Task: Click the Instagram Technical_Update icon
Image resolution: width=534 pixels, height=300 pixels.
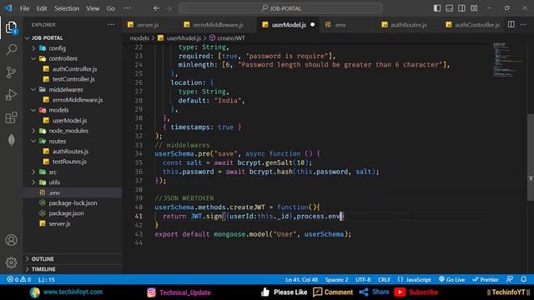Action: click(151, 292)
